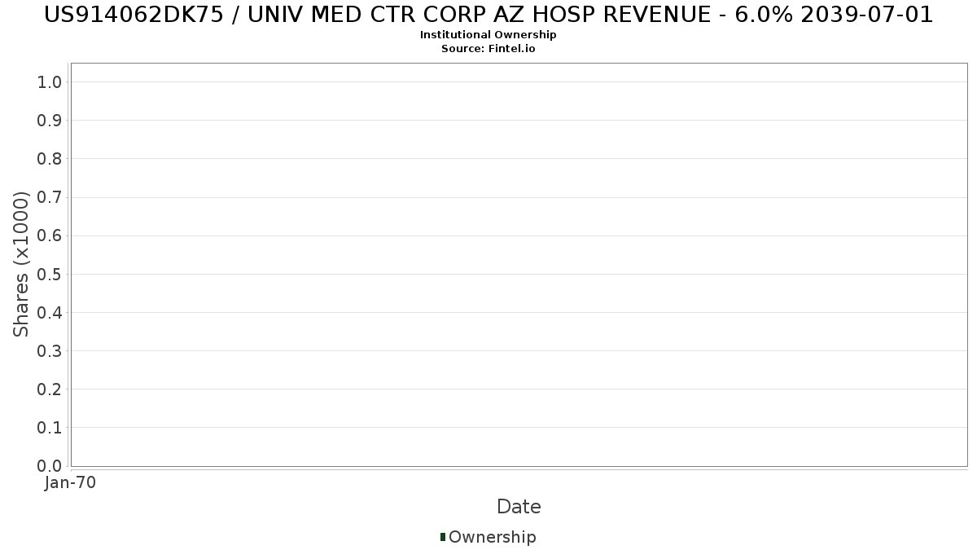Screen dimensions: 977x550
Task: Click the Date x-axis label
Action: [519, 507]
